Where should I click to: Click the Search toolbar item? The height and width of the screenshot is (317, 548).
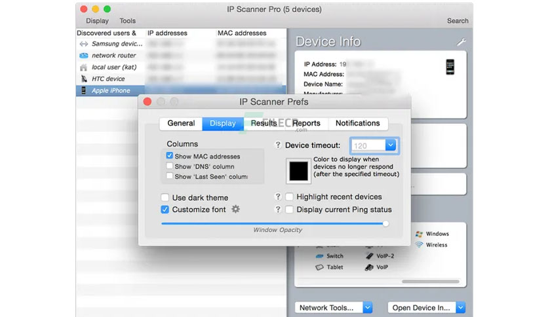pyautogui.click(x=458, y=21)
